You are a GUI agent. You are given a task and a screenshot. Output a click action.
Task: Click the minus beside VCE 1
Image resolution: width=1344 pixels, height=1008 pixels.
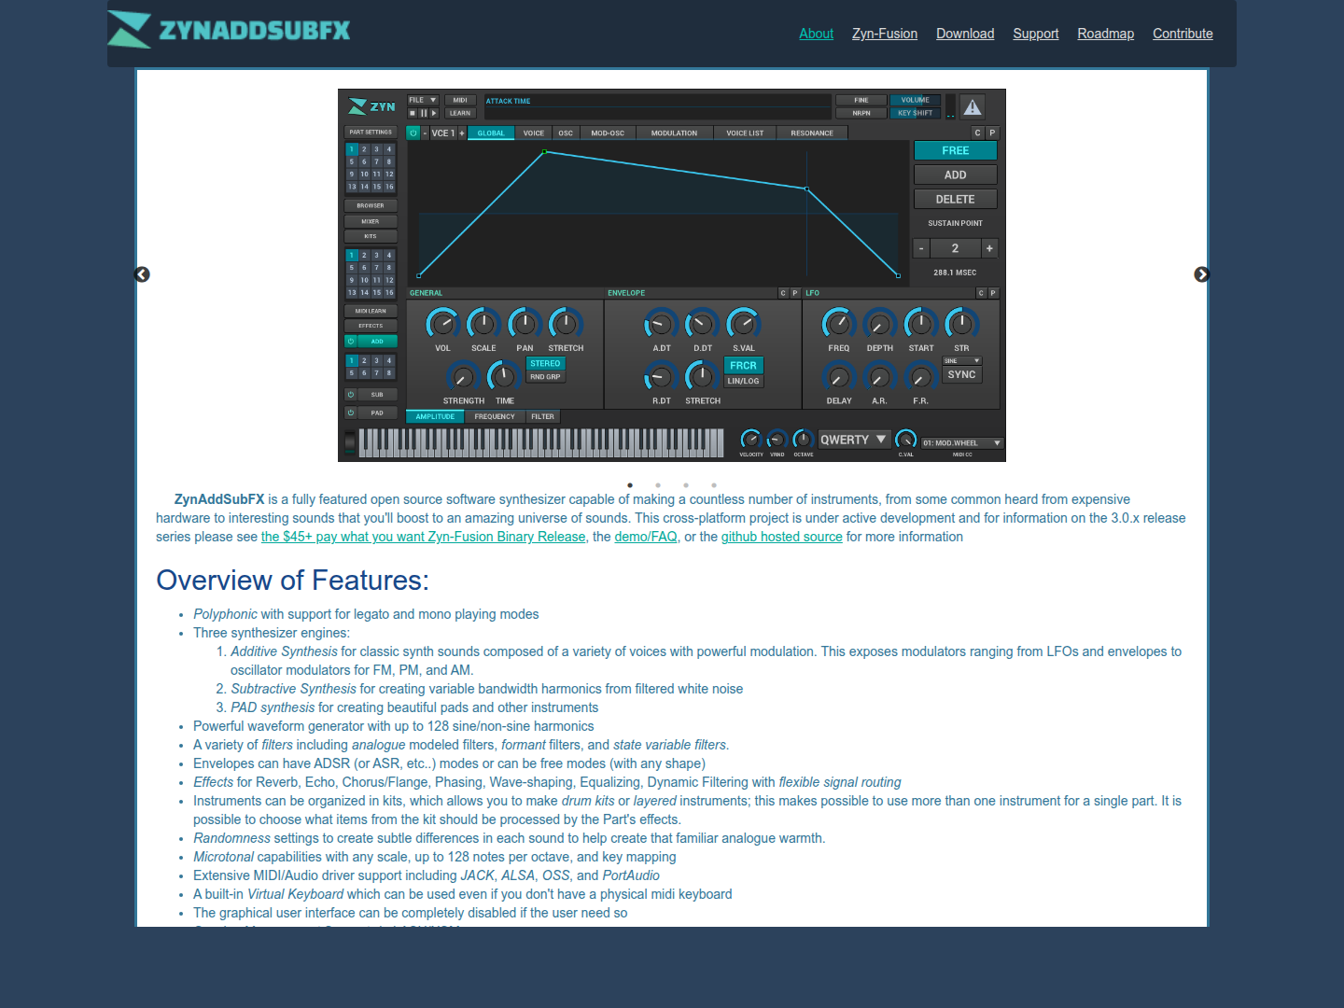tap(425, 133)
